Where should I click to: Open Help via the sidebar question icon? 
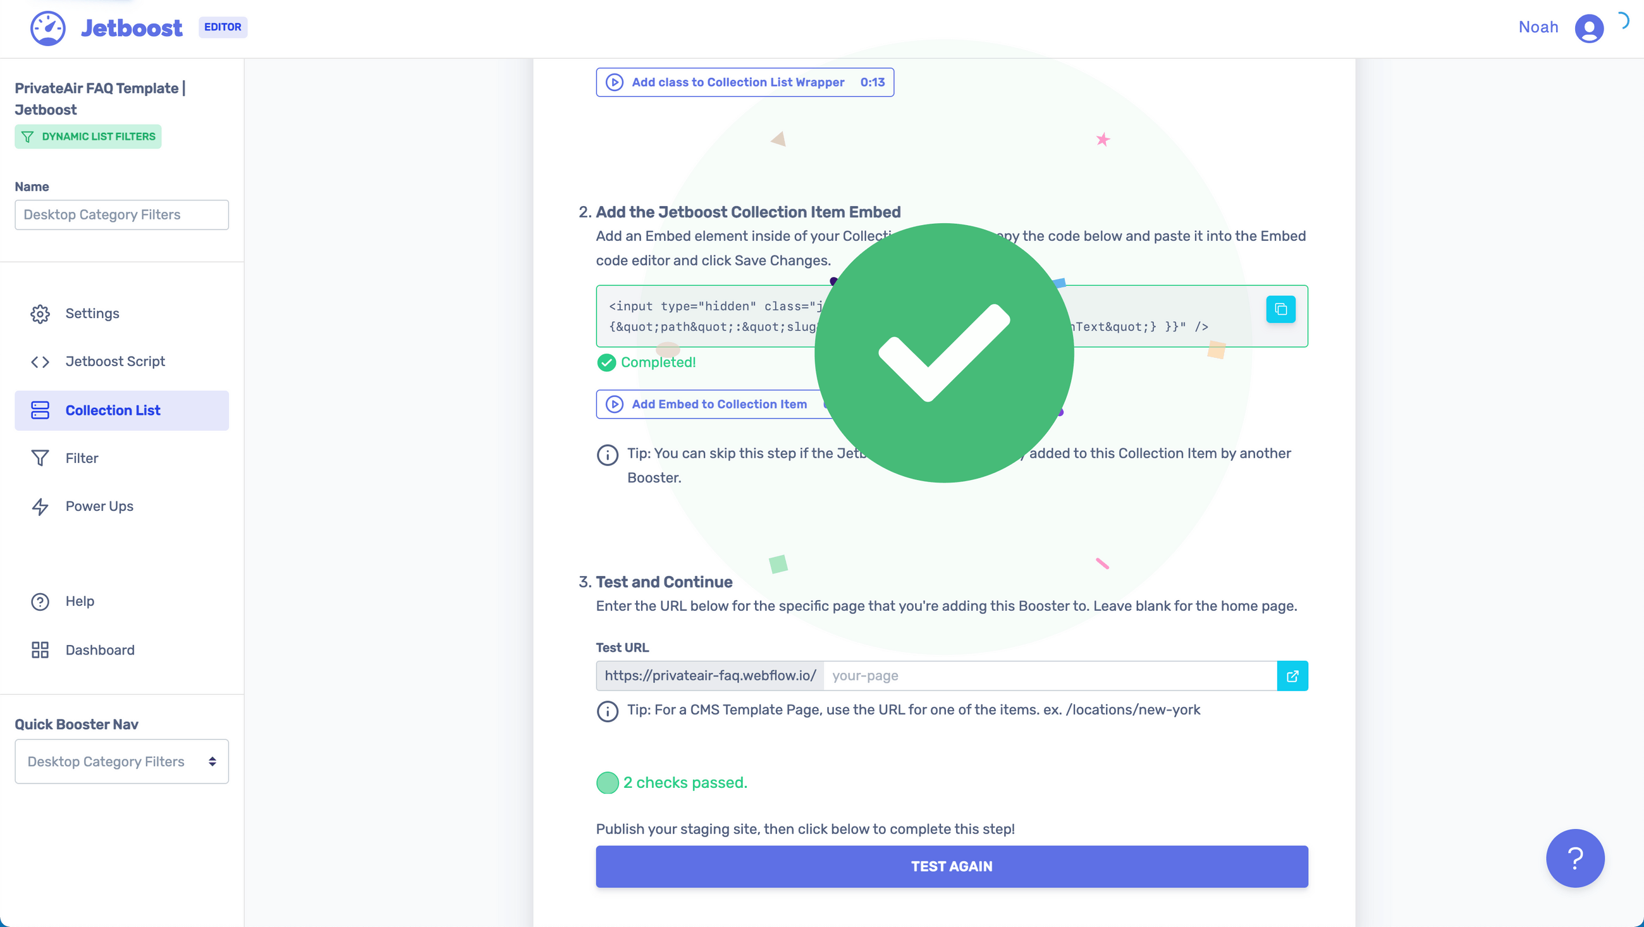(40, 601)
